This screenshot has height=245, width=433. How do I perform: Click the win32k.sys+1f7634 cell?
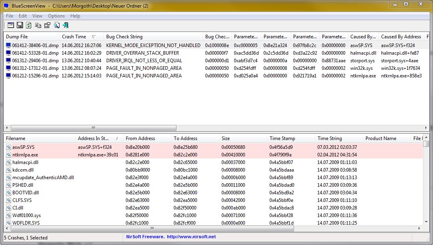click(400, 68)
